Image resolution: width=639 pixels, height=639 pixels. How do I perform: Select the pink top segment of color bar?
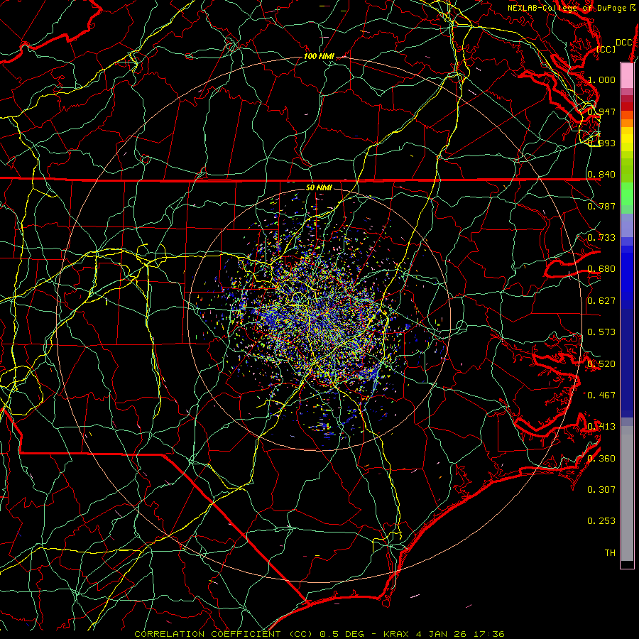627,75
